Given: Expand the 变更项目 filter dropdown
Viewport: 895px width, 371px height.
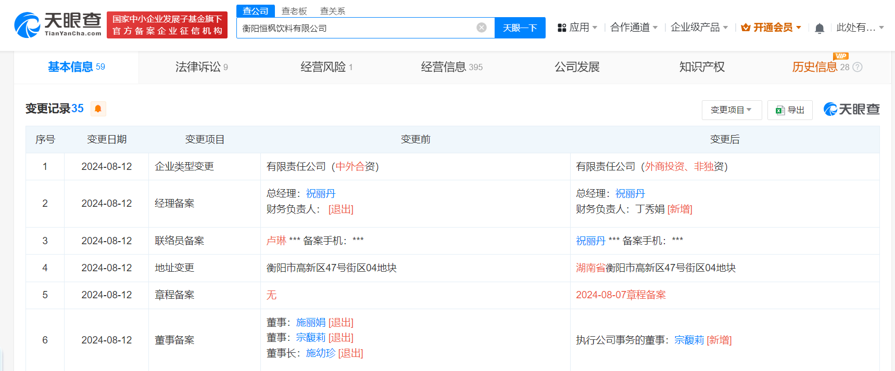Looking at the screenshot, I should (x=731, y=110).
